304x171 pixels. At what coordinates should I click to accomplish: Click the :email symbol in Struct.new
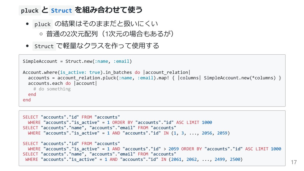(121, 61)
